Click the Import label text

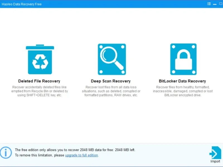[215, 161]
